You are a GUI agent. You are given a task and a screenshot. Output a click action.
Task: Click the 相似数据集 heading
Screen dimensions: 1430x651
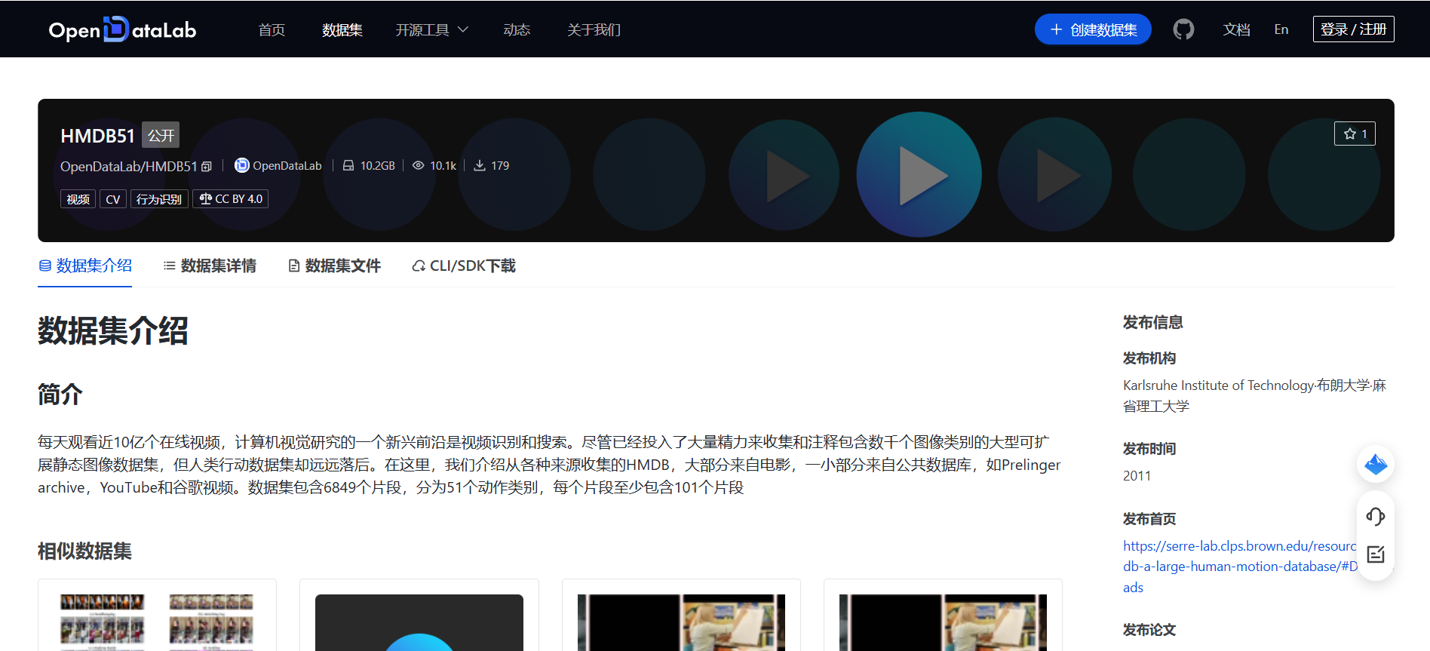point(84,551)
